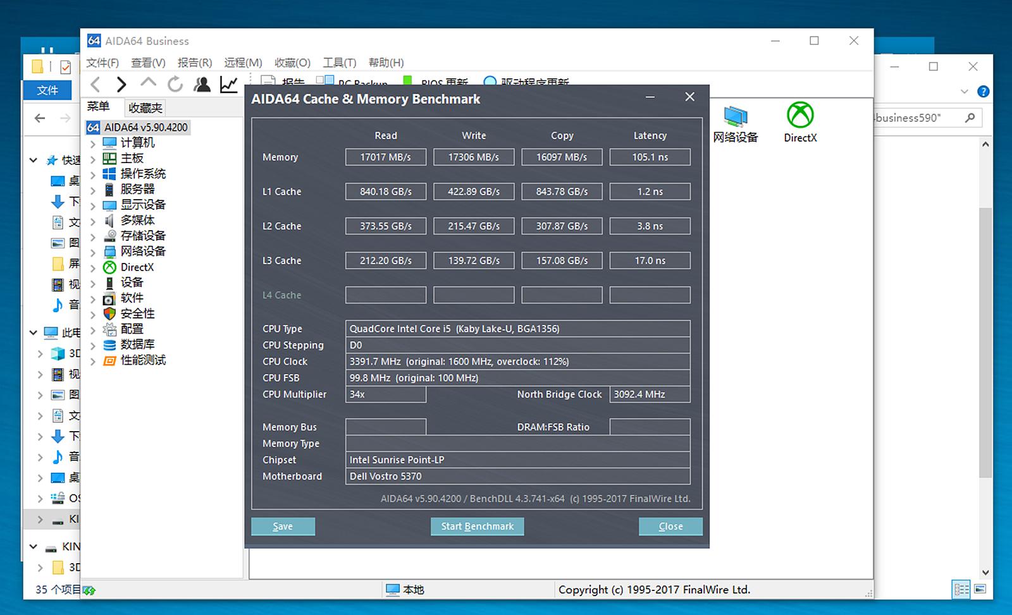The image size is (1012, 615).
Task: Select the 存储设备 tree item
Action: coord(143,236)
